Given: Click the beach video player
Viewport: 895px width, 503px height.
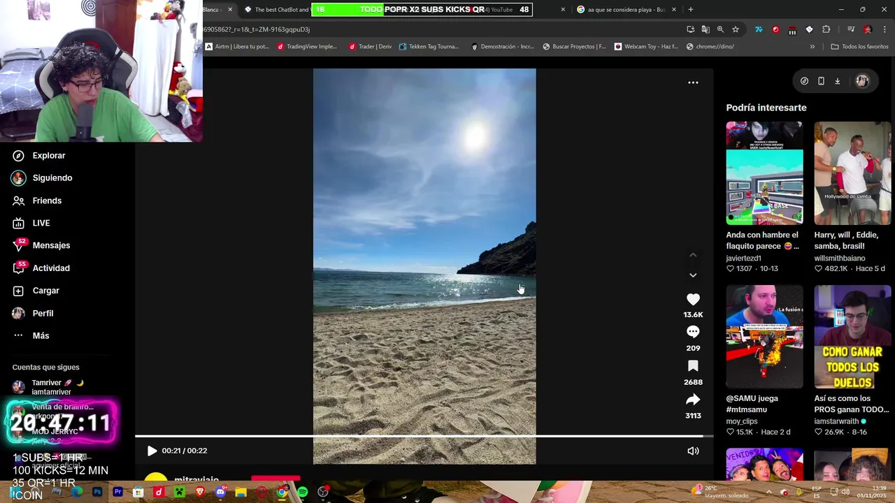Looking at the screenshot, I should coord(424,265).
